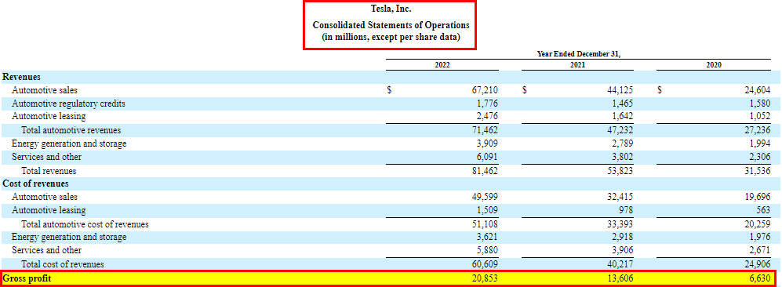This screenshot has height=287, width=782.
Task: Select "Total automotive cost of revenues" label
Action: point(85,224)
